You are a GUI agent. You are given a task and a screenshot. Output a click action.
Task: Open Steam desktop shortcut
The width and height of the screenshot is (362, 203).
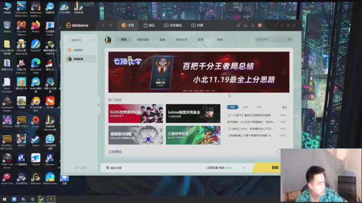[36, 140]
